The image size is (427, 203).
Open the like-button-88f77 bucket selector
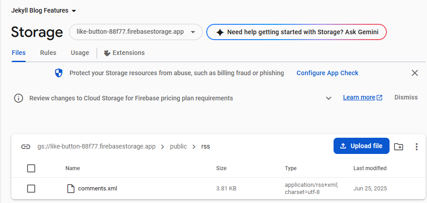136,32
